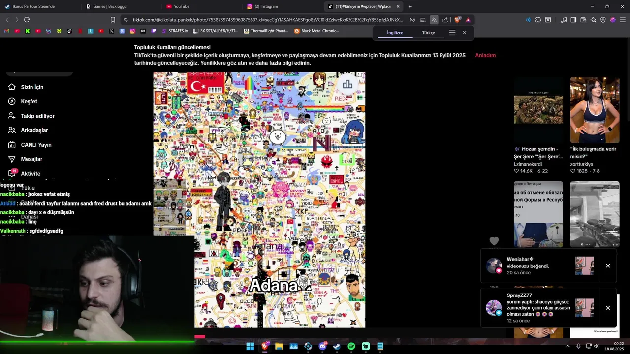The image size is (630, 354).
Task: Open Instagram bookmark icon in bookmarks bar
Action: 132,31
